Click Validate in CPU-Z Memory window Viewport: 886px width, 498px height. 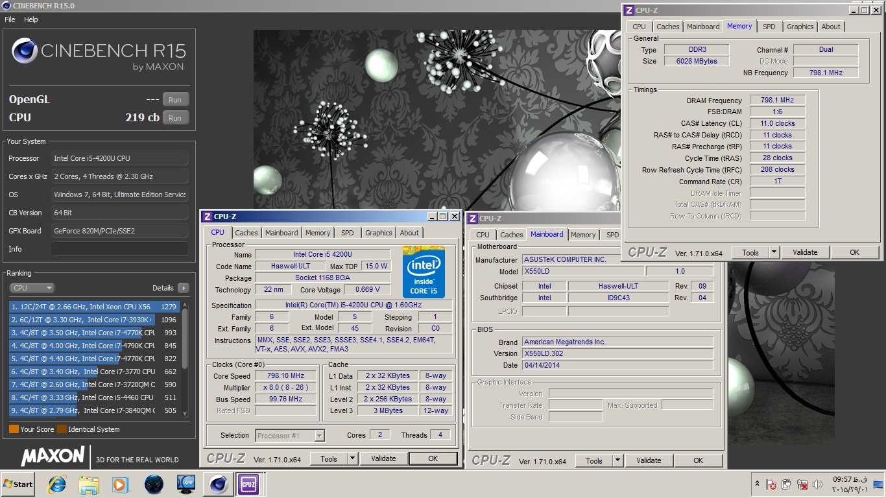(x=805, y=252)
